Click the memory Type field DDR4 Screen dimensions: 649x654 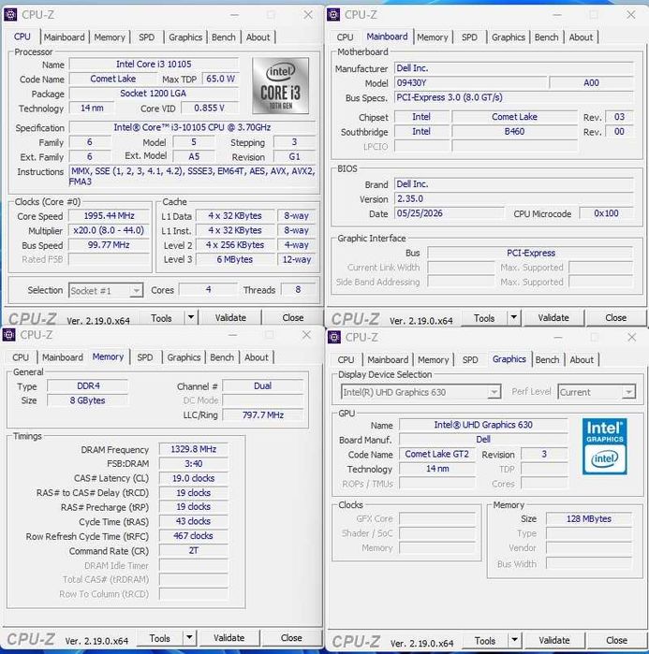88,385
